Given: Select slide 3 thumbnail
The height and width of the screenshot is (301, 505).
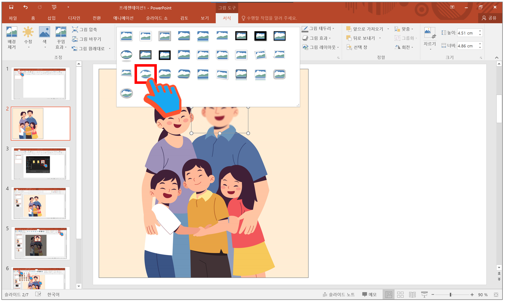Looking at the screenshot, I should 40,164.
